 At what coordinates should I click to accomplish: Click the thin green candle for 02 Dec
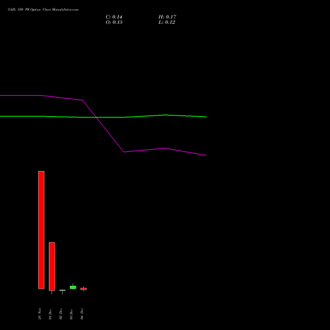tap(63, 290)
